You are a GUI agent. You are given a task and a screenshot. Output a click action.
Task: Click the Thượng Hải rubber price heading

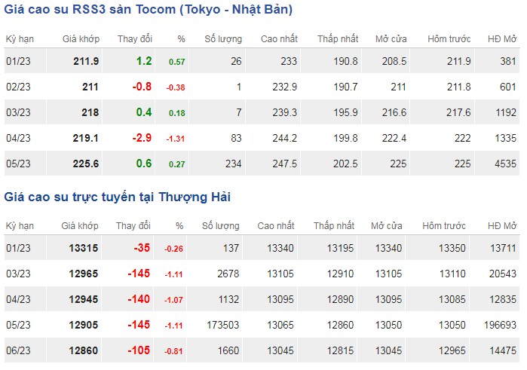(x=118, y=197)
